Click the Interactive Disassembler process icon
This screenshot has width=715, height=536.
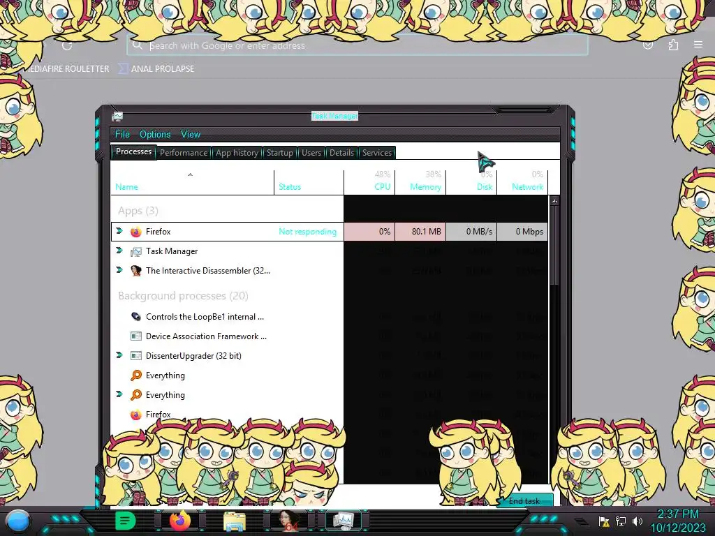coord(136,271)
